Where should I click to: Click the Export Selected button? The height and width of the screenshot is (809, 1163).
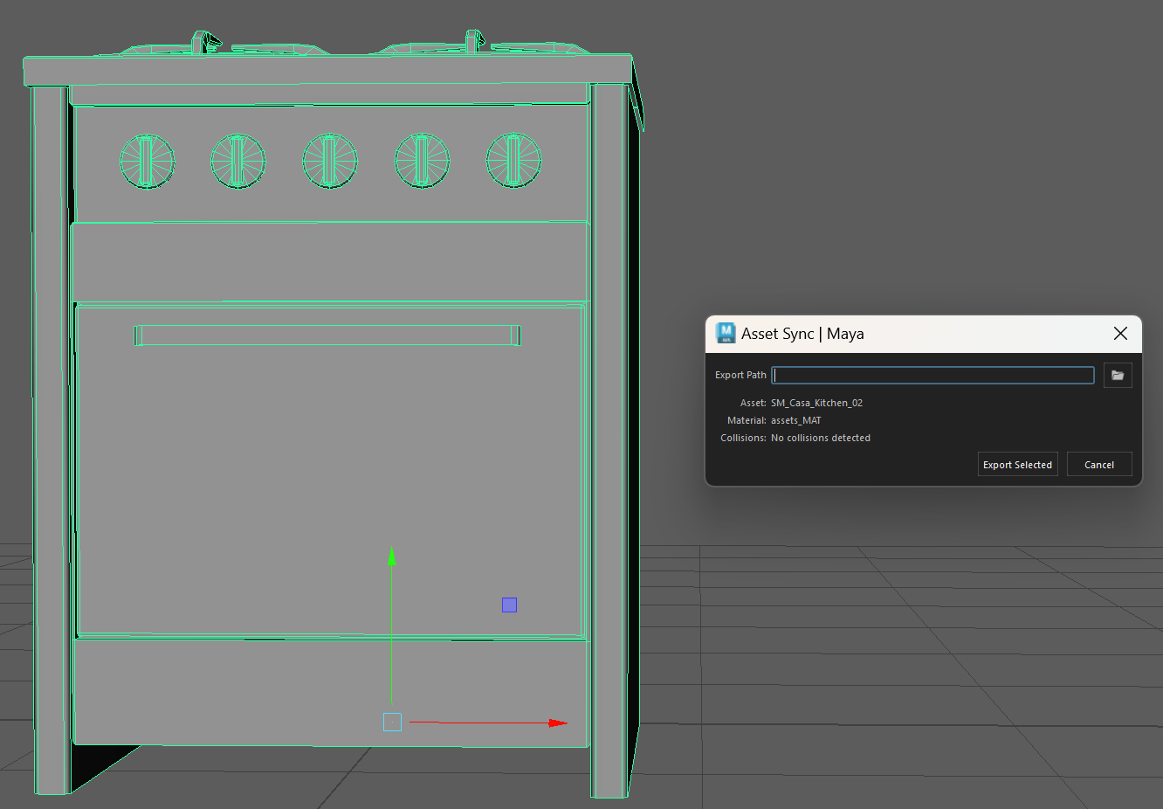point(1017,464)
